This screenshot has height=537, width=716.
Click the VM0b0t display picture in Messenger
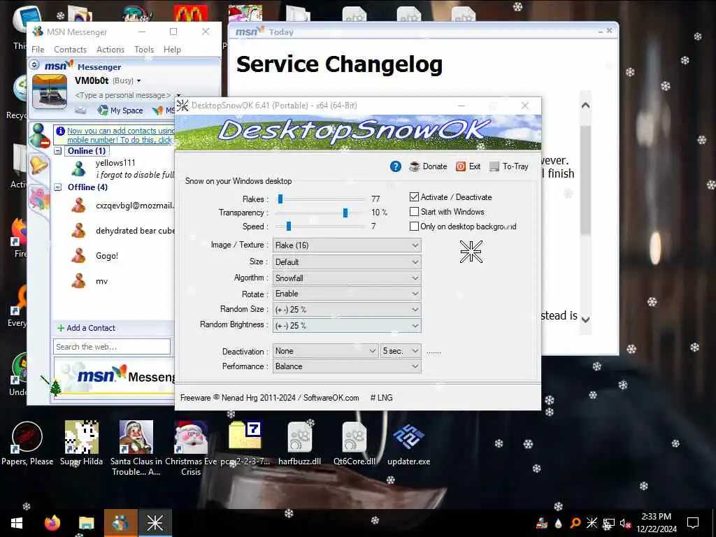(50, 92)
